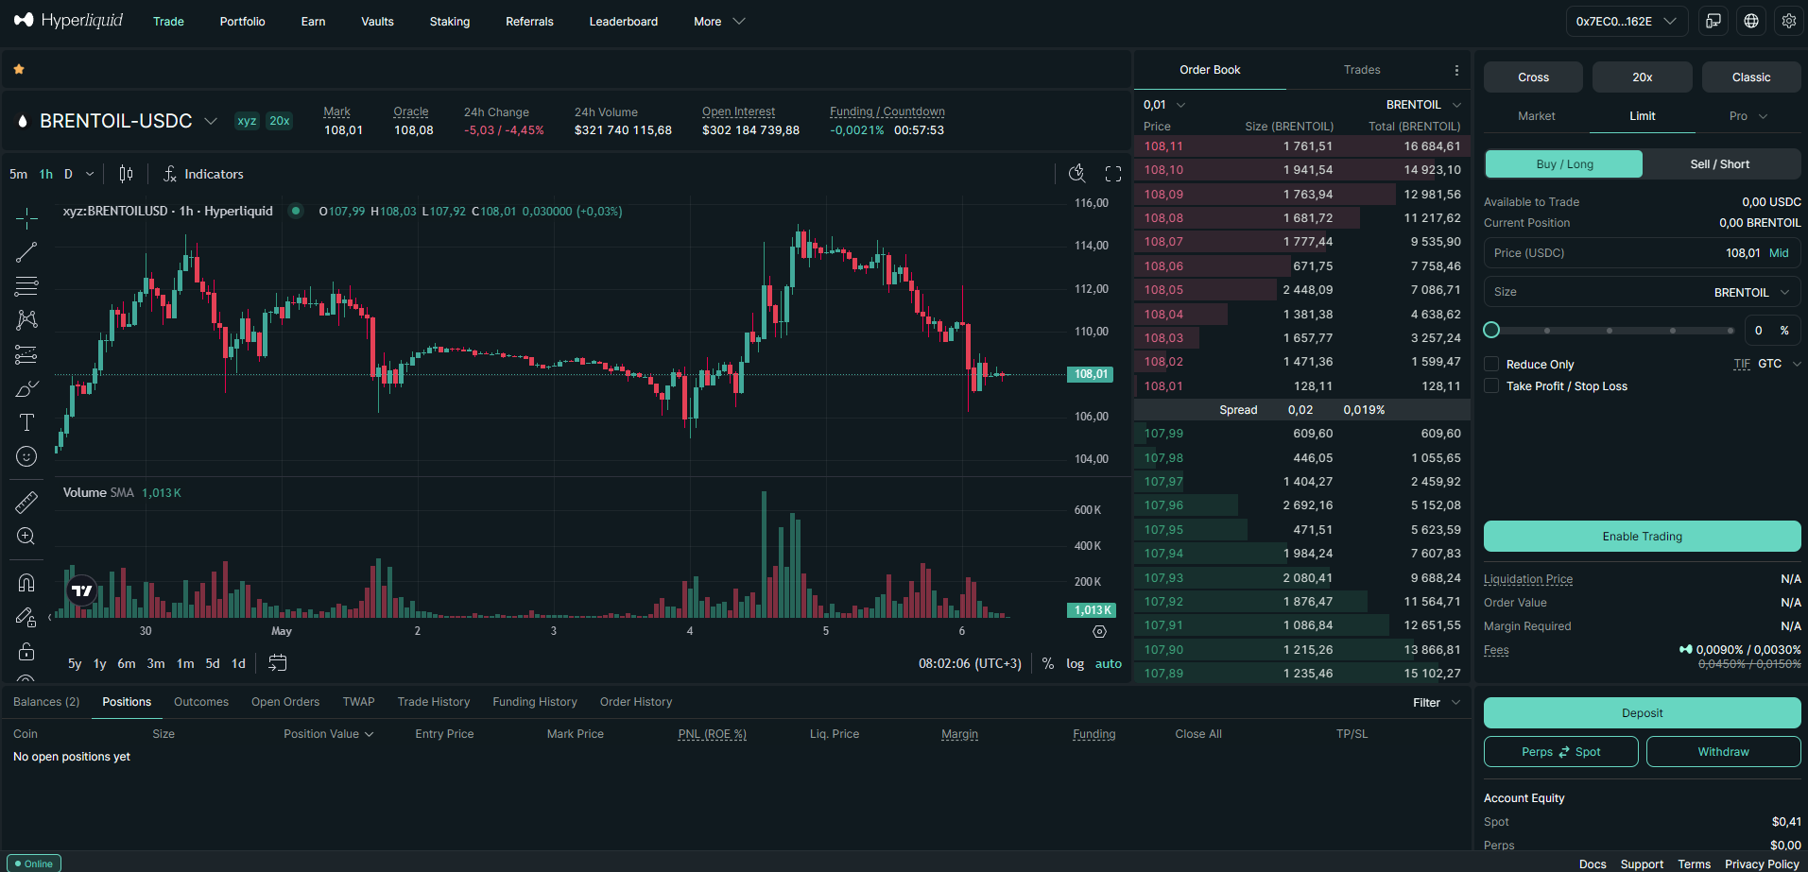
Task: Click the Withdraw button
Action: (1723, 752)
